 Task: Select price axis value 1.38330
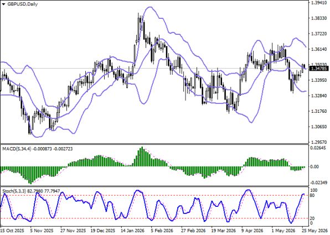(x=319, y=18)
